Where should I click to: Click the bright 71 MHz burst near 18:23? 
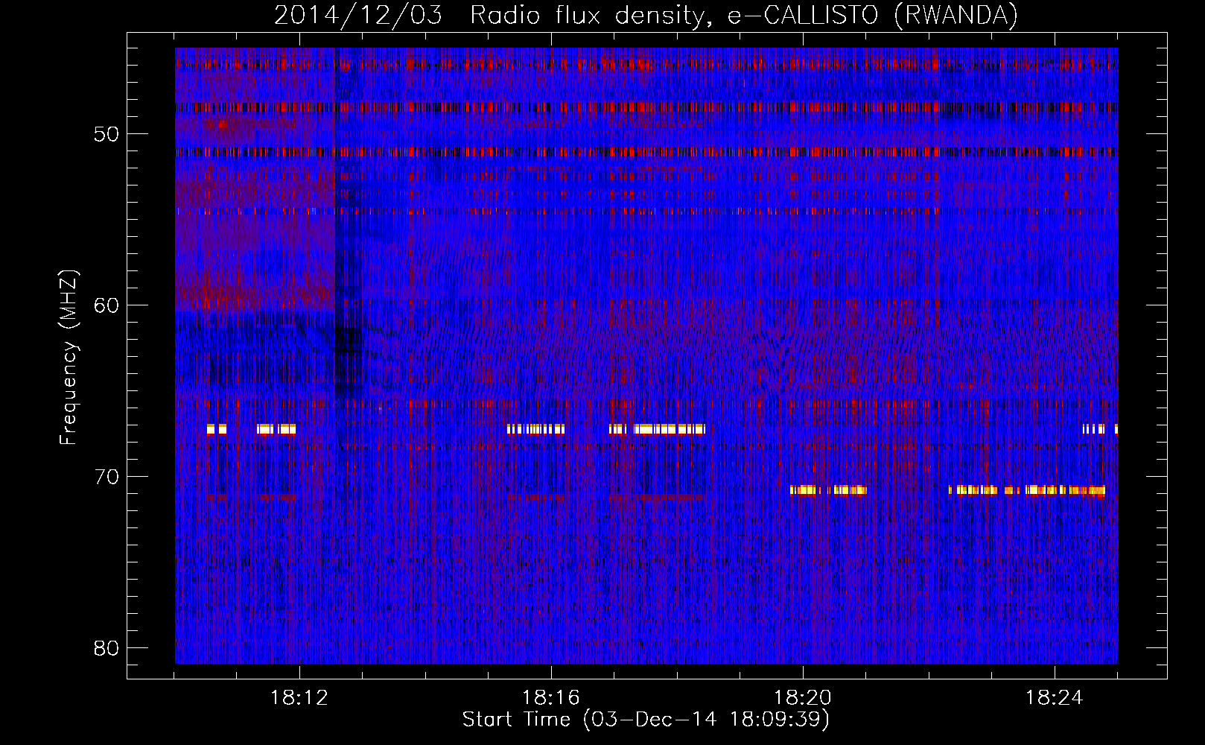click(1027, 490)
